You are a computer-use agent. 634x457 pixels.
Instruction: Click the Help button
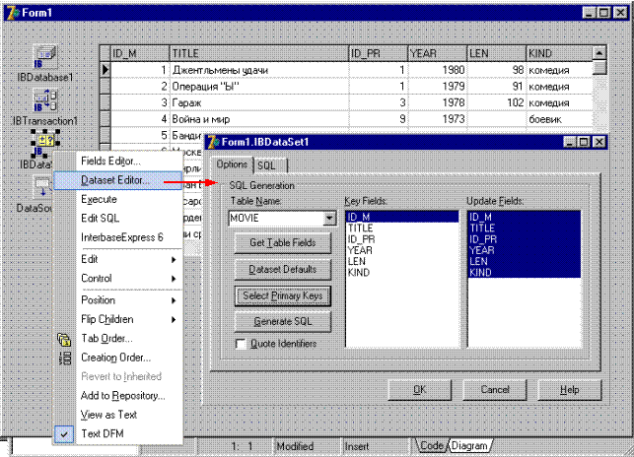click(569, 389)
